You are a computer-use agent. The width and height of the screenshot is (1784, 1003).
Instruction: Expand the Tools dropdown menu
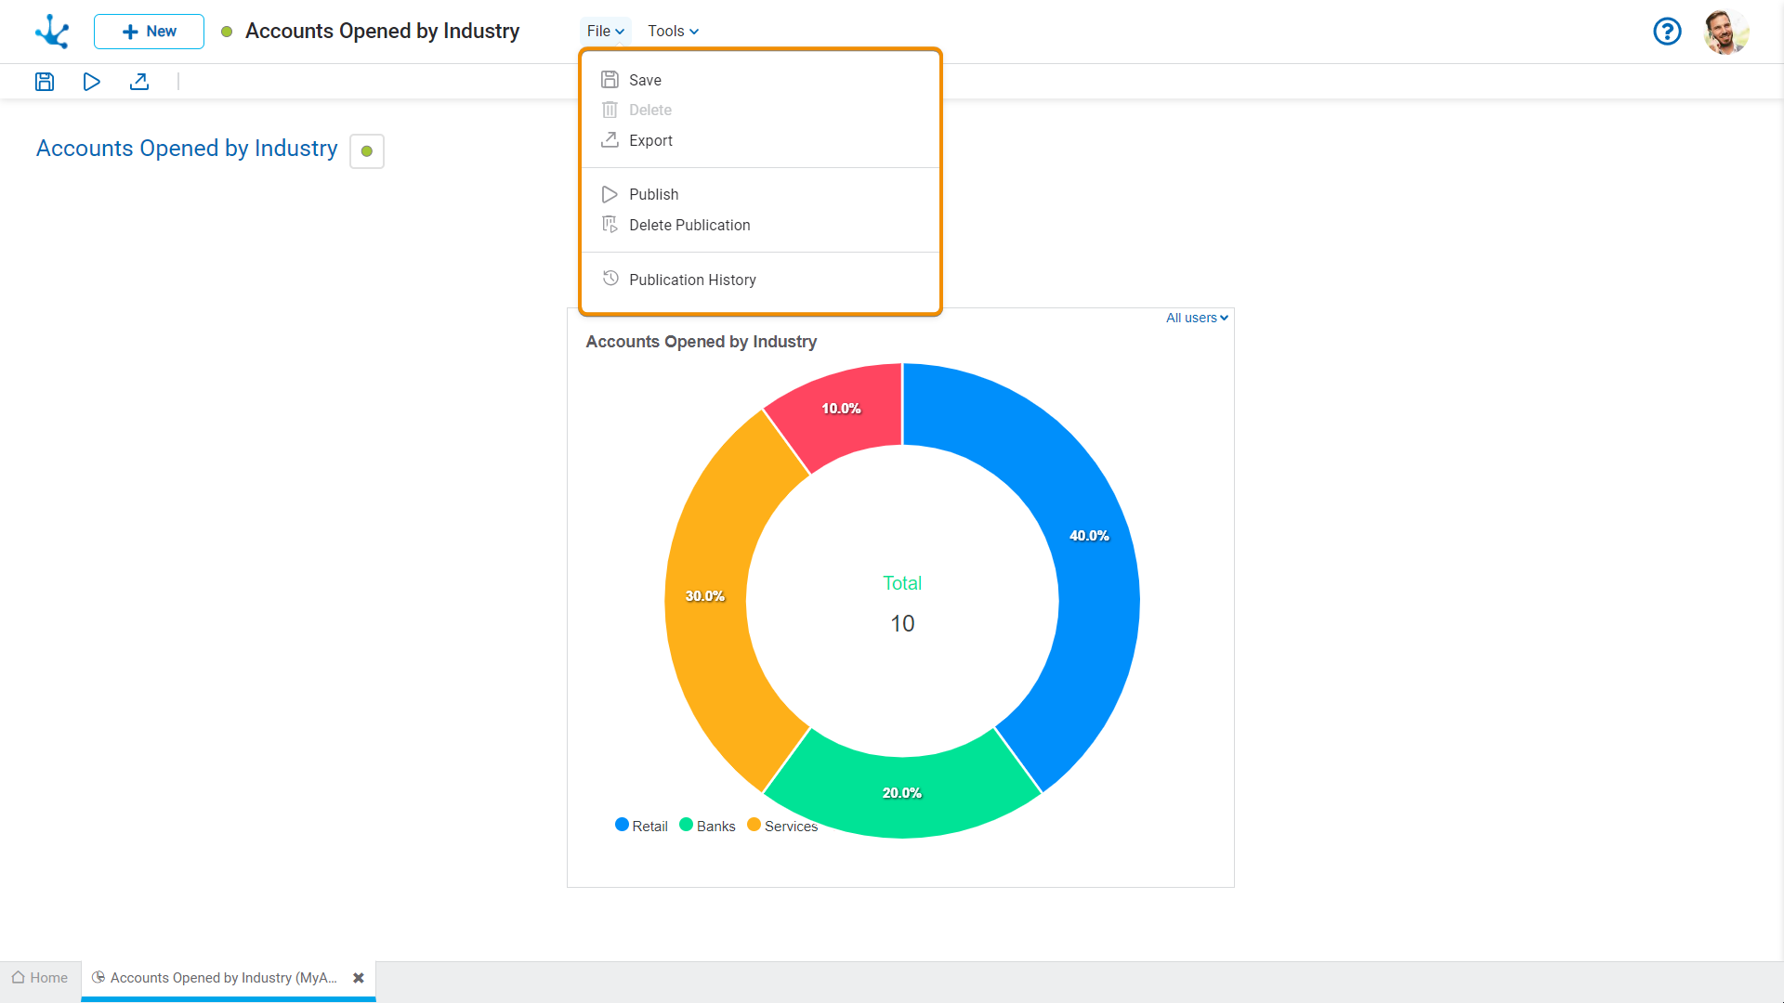click(673, 31)
